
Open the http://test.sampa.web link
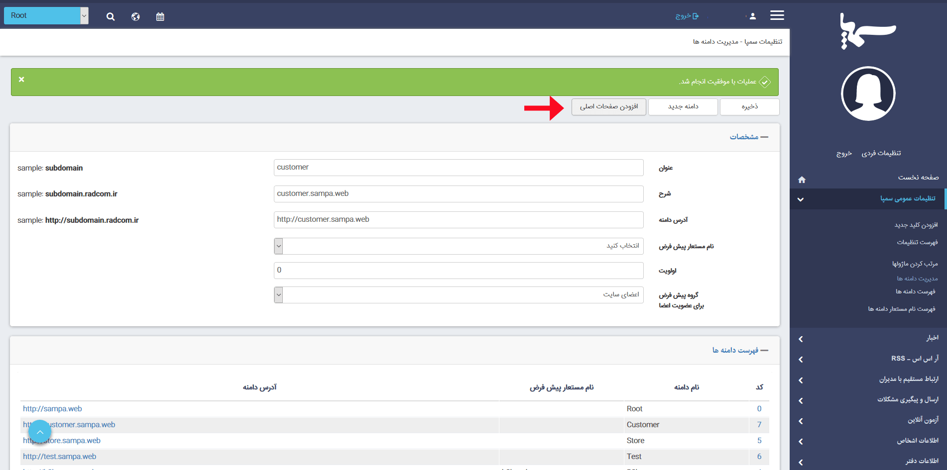tap(60, 457)
